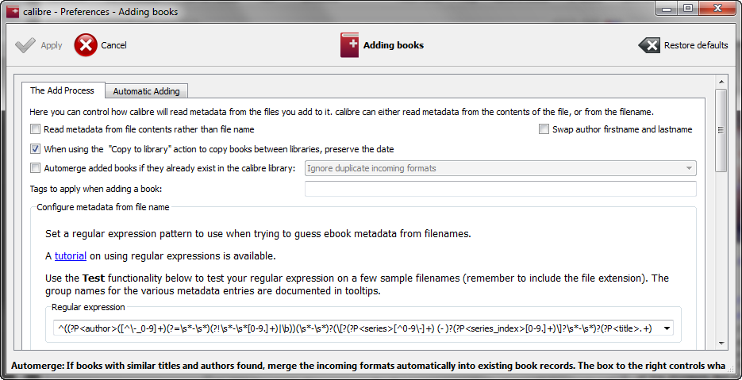Maximize the Preferences window

[687, 8]
